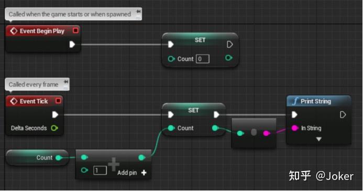
Task: Click 'Delta Seconds' label on Event Tick
Action: [x=29, y=128]
